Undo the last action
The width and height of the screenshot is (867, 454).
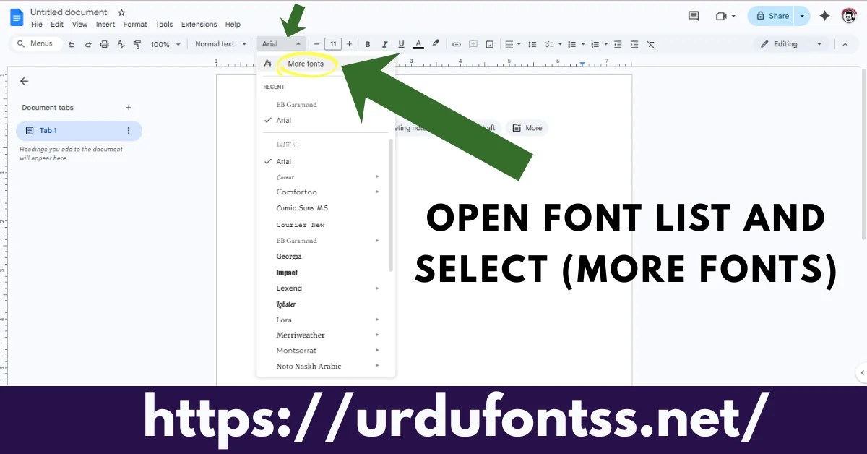(x=72, y=44)
